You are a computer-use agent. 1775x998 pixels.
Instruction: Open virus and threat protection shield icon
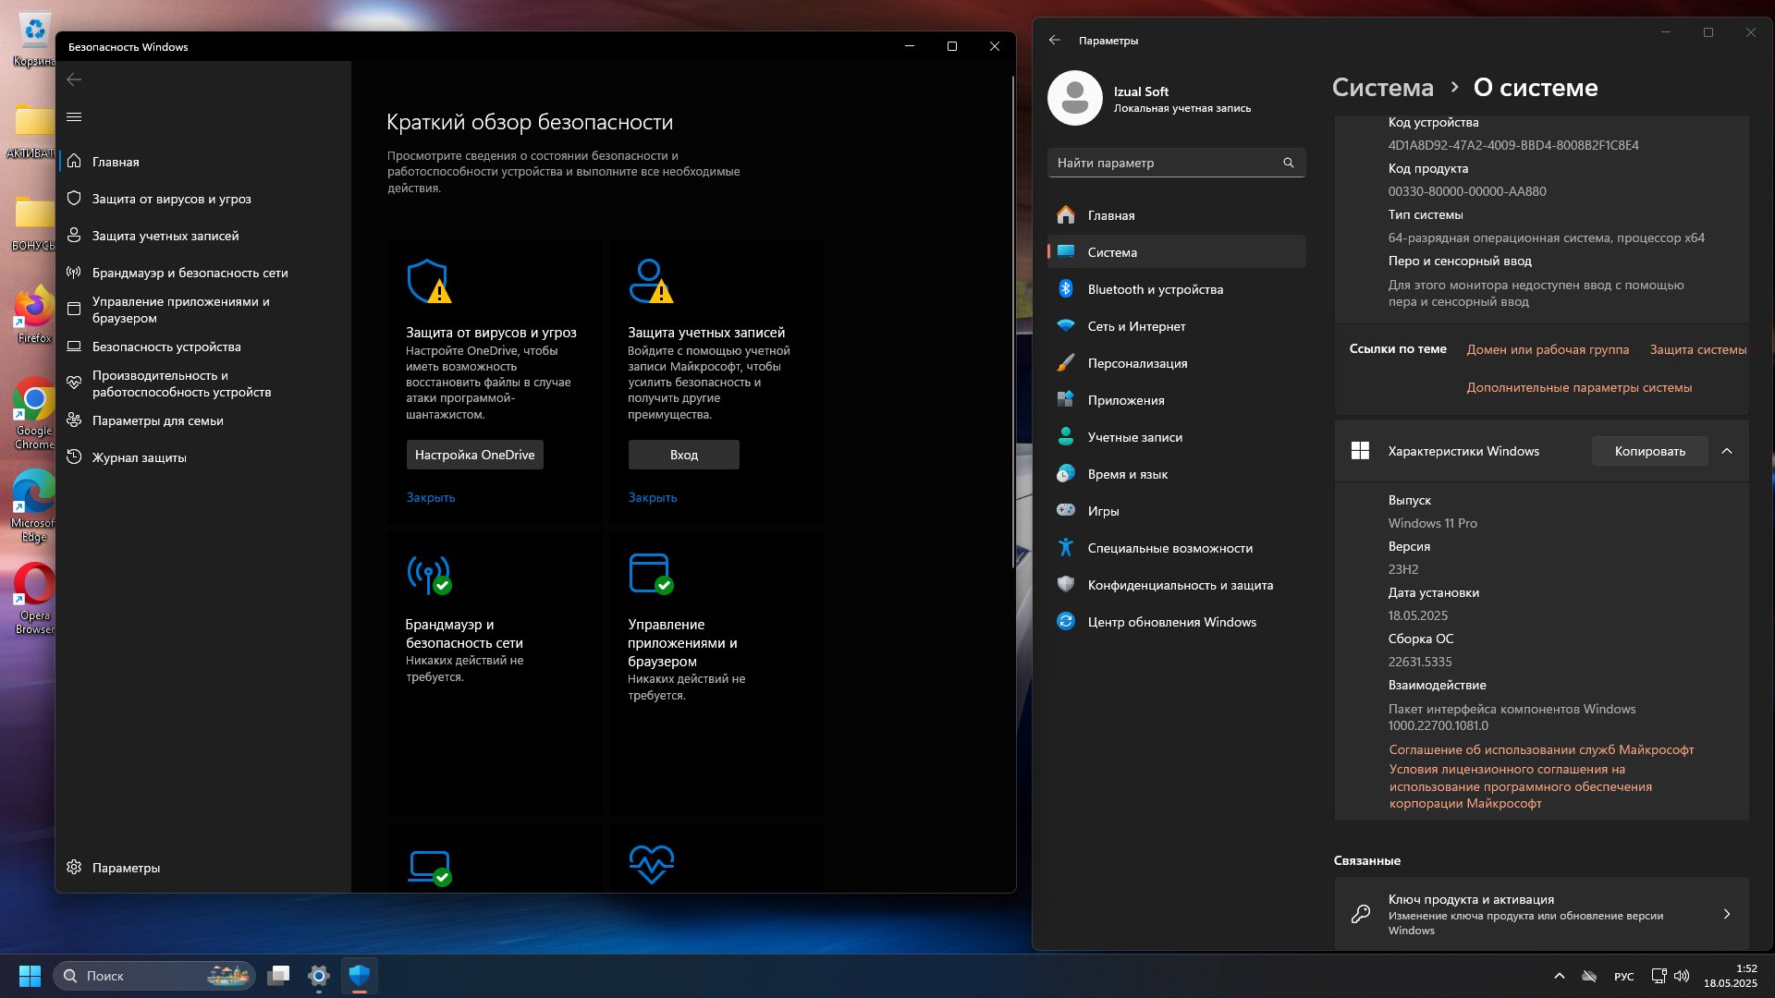point(428,281)
